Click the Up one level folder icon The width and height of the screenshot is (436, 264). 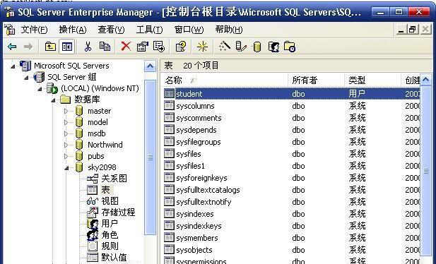(x=50, y=47)
